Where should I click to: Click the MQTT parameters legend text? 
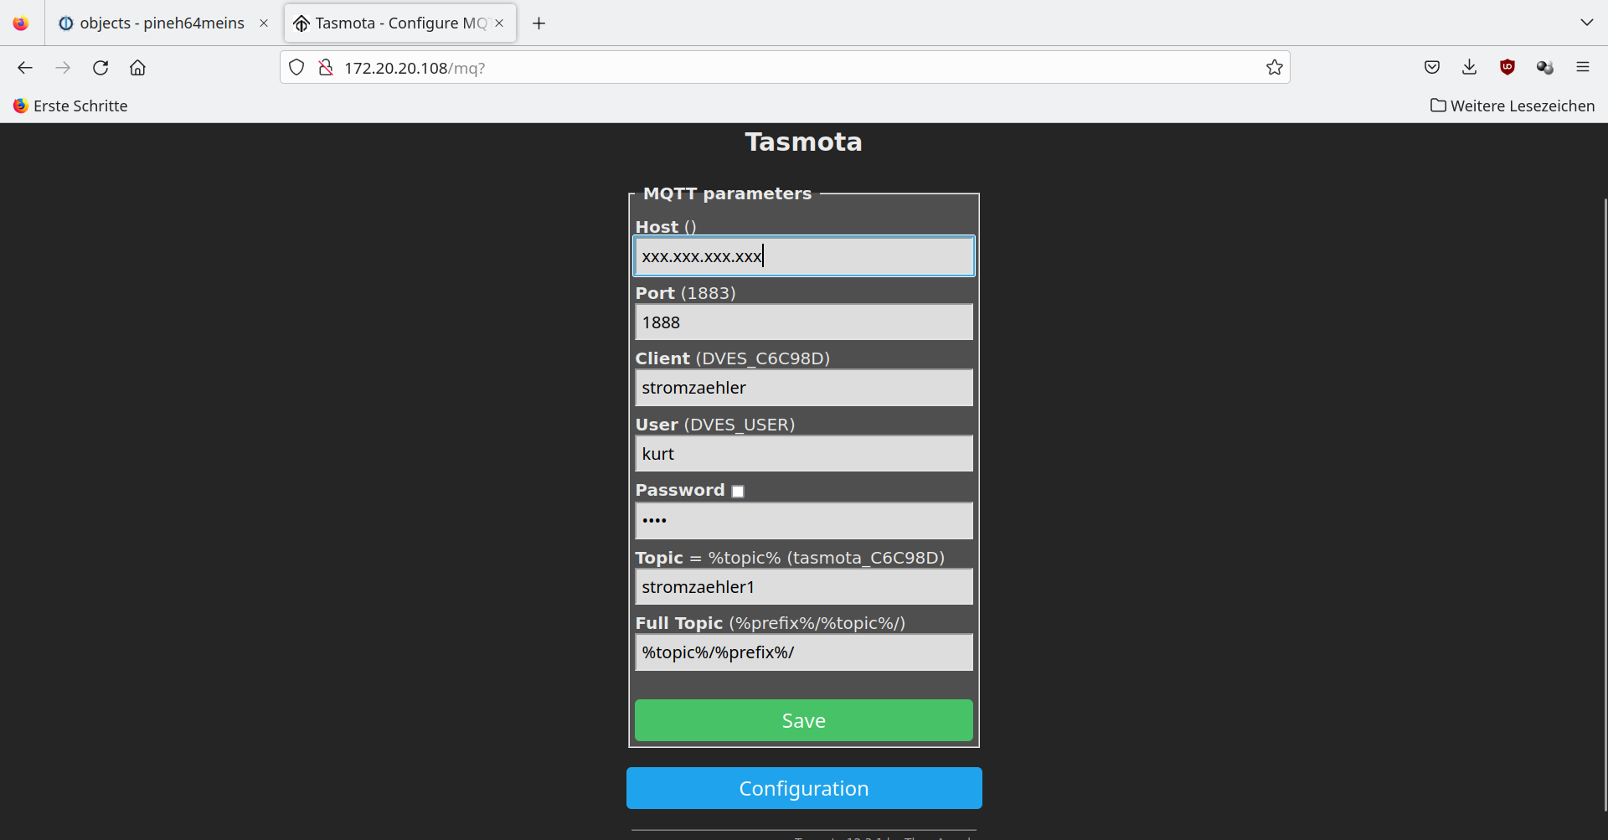point(727,193)
